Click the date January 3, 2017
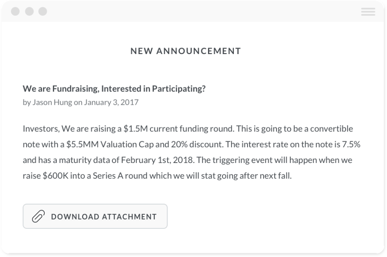 pyautogui.click(x=111, y=102)
